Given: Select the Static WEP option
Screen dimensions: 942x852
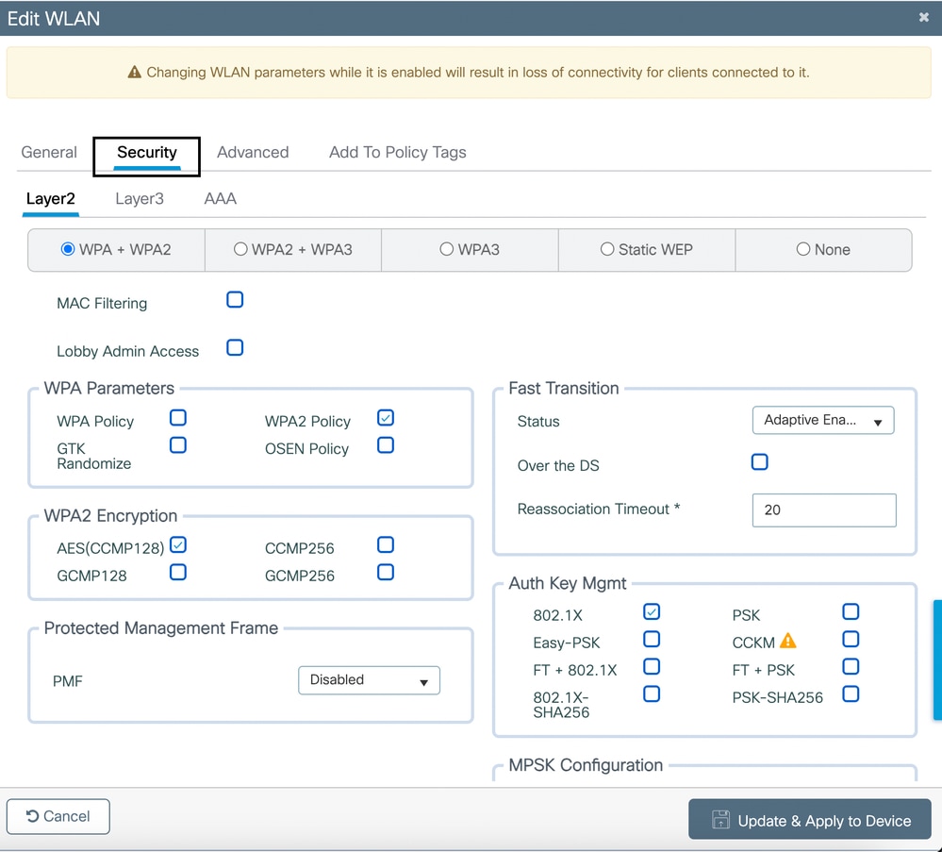Looking at the screenshot, I should (606, 249).
